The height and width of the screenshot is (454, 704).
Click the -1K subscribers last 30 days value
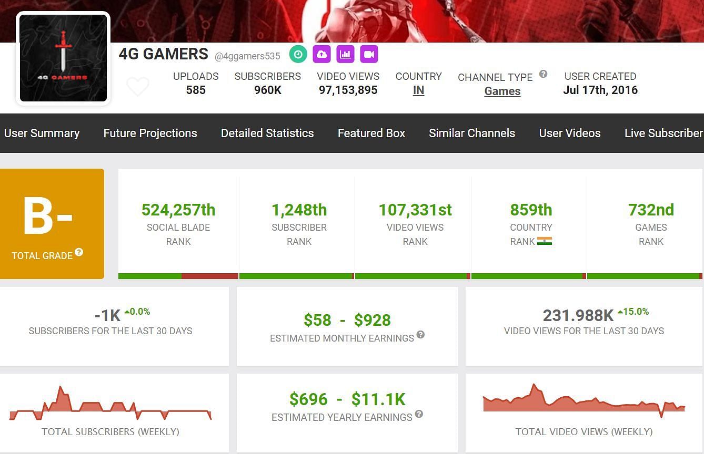(x=107, y=315)
